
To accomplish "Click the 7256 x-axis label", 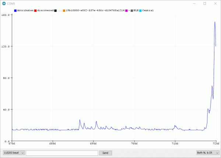I will (216, 143).
